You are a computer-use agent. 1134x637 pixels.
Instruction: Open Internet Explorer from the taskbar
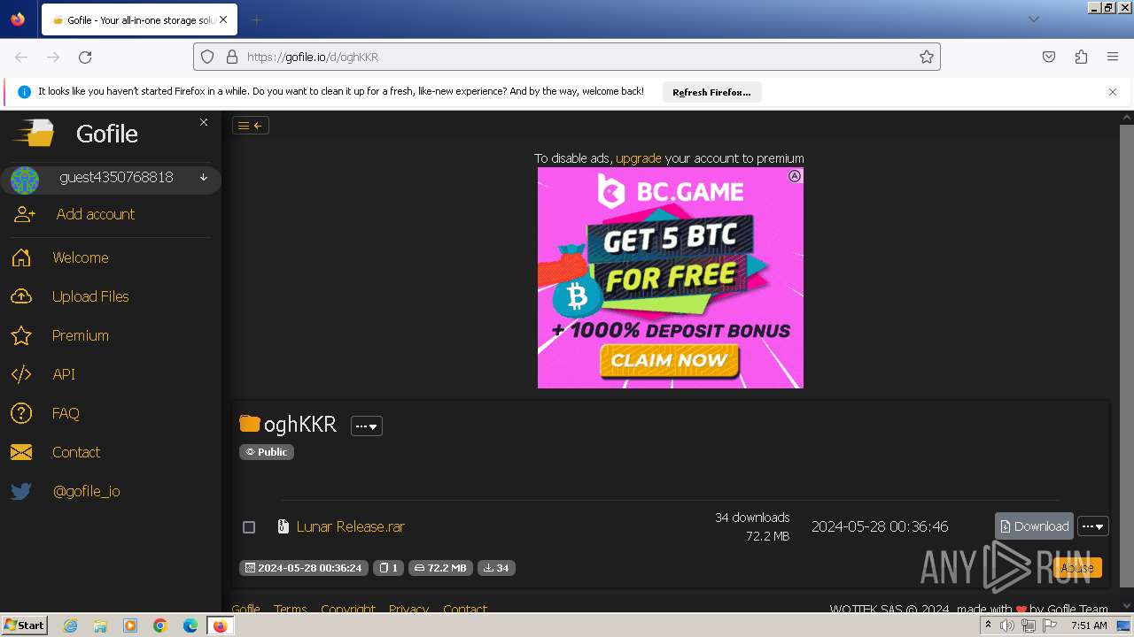(70, 625)
